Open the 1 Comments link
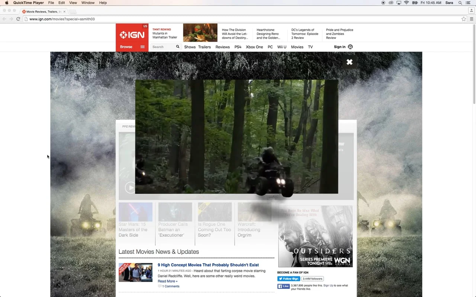This screenshot has height=297, width=476. tap(171, 286)
